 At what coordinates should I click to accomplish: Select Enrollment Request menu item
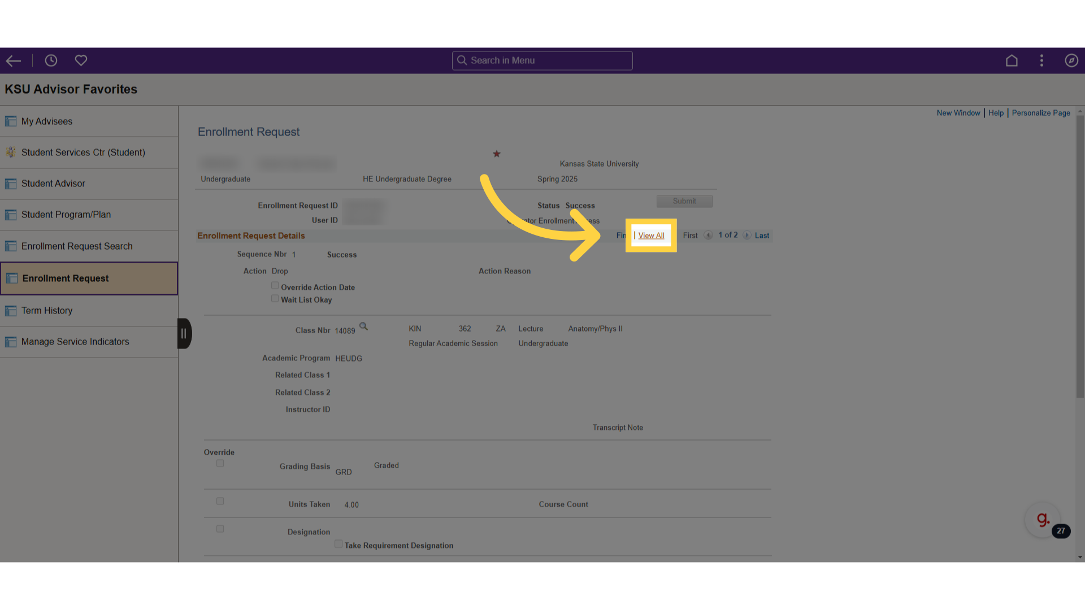click(x=89, y=278)
